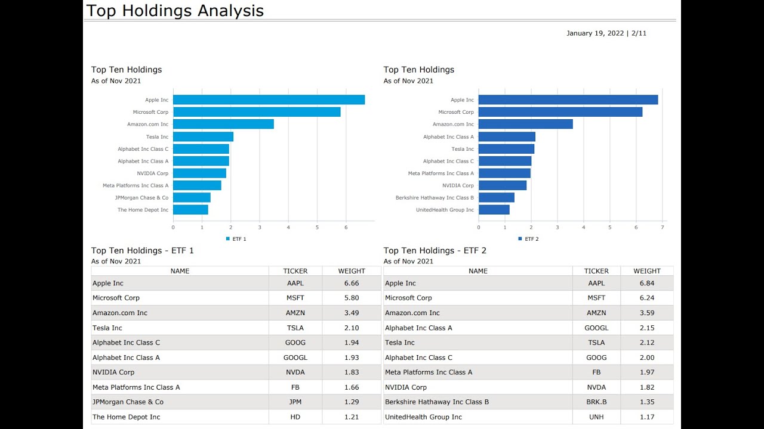Click the TSLA ticker in ETF 1 table
764x429 pixels.
click(295, 328)
